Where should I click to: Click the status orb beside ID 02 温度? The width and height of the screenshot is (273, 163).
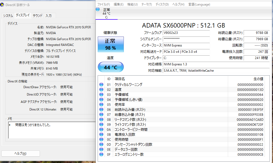click(x=101, y=90)
